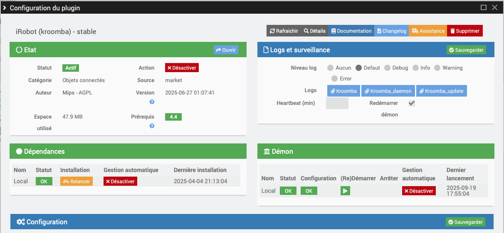Viewport: 504px width, 233px height.
Task: Click the OK badge under Démon Statut
Action: click(288, 191)
